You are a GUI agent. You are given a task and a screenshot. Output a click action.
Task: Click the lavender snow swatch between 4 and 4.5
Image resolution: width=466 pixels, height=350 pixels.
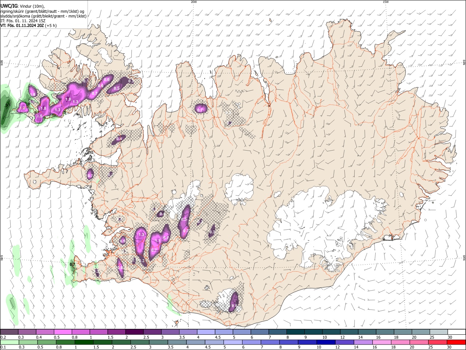pyautogui.click(x=206, y=332)
